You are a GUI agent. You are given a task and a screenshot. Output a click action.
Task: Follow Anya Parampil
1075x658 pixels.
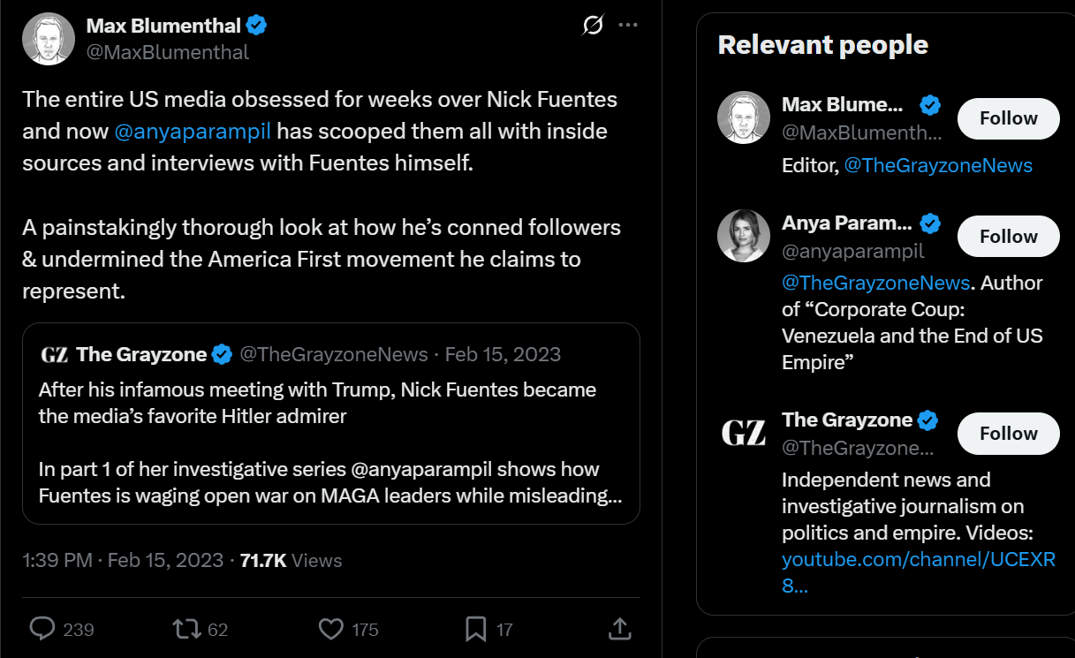1008,237
